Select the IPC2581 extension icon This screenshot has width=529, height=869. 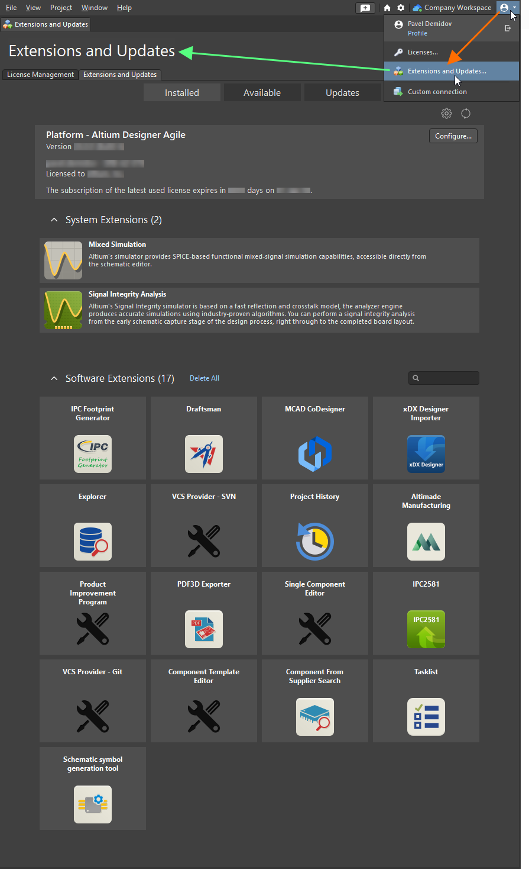pyautogui.click(x=426, y=629)
